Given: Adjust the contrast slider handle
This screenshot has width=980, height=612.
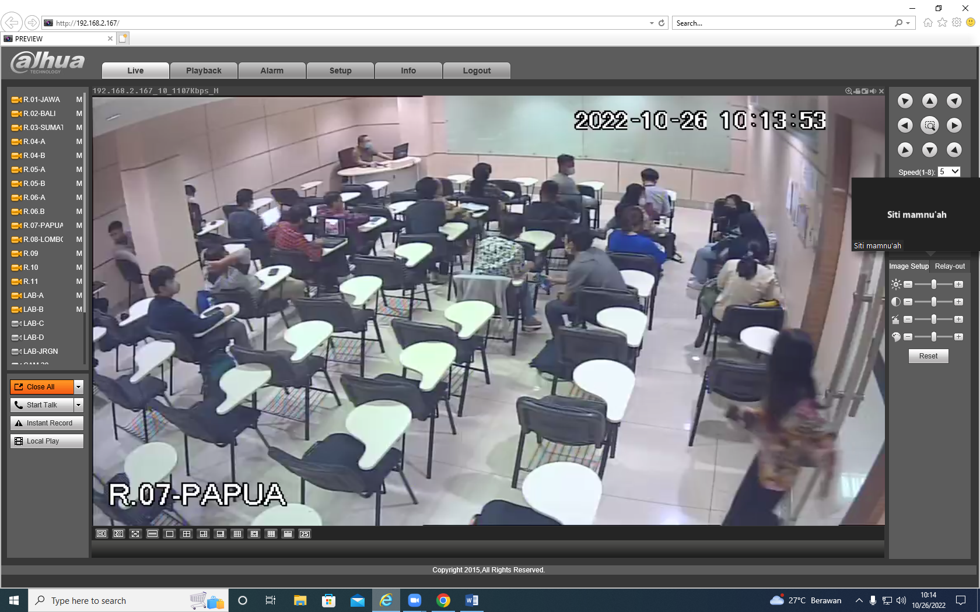Looking at the screenshot, I should coord(934,302).
